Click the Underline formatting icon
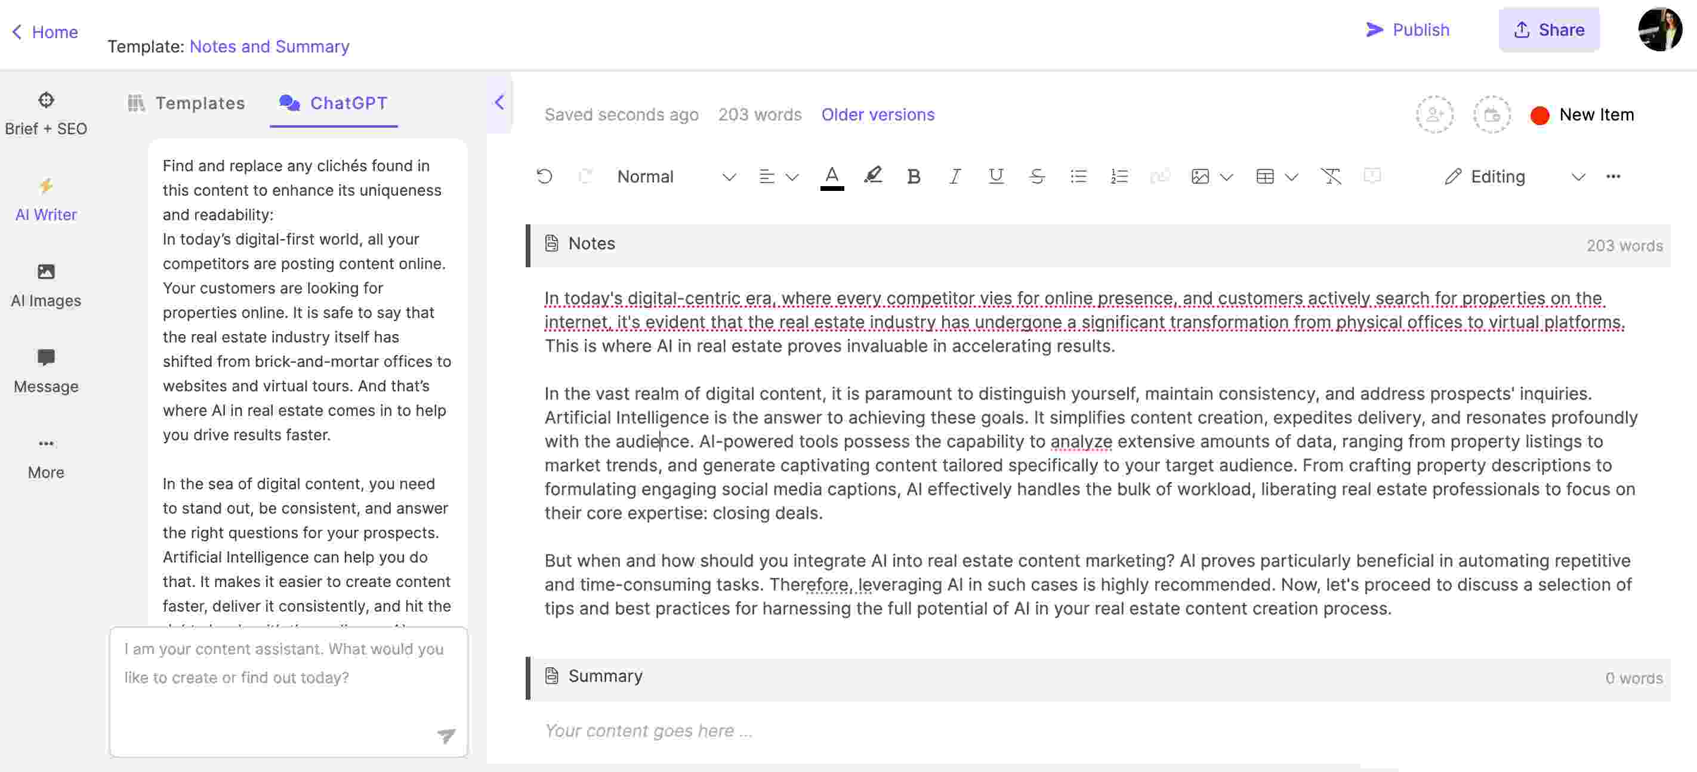This screenshot has width=1697, height=772. point(993,175)
